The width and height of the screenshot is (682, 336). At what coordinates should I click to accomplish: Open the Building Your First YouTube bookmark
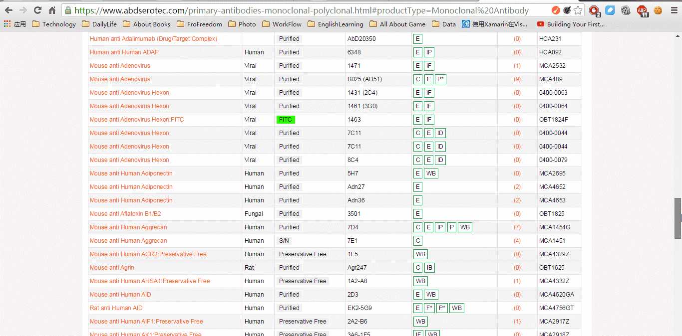[571, 24]
